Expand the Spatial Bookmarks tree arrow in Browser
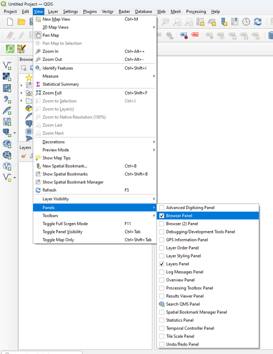The width and height of the screenshot is (273, 354). click(x=21, y=85)
